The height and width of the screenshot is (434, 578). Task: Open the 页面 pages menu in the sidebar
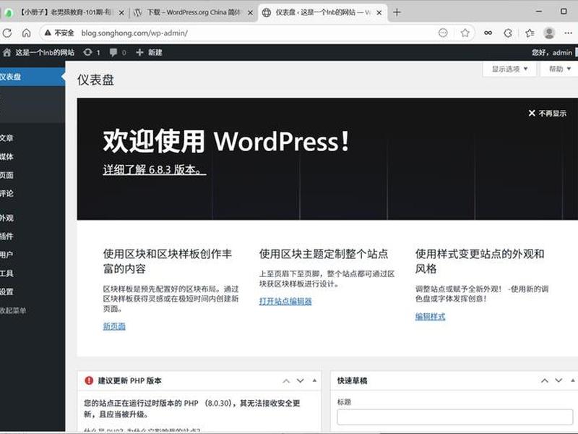coord(31,175)
